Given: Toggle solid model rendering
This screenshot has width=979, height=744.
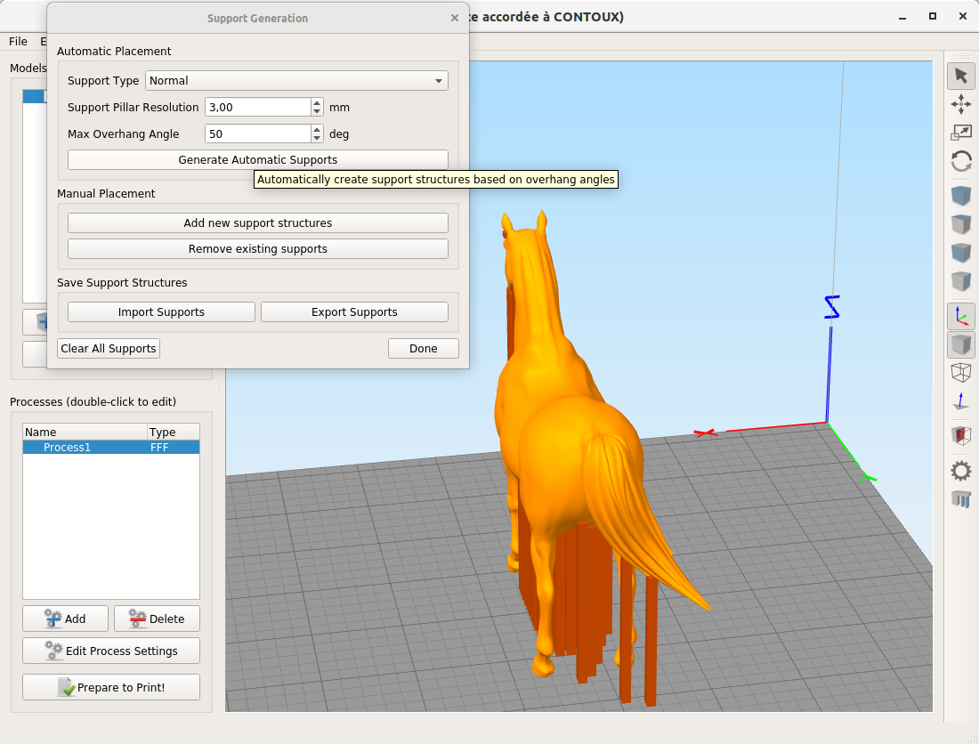Looking at the screenshot, I should point(960,344).
